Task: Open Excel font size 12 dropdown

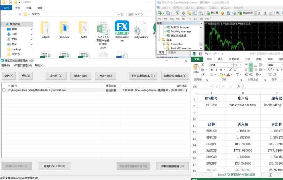Action: pyautogui.click(x=241, y=65)
